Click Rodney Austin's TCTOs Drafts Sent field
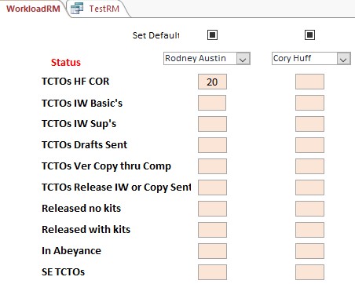The height and width of the screenshot is (284, 355). 212,145
